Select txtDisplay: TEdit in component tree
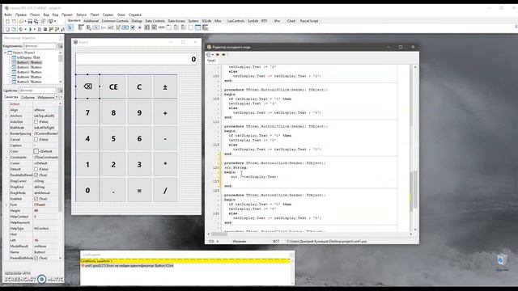The image size is (518, 291). (28, 57)
